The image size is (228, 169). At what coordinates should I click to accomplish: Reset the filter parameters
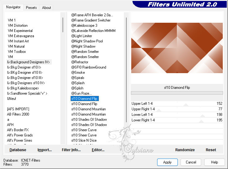pyautogui.click(x=211, y=150)
